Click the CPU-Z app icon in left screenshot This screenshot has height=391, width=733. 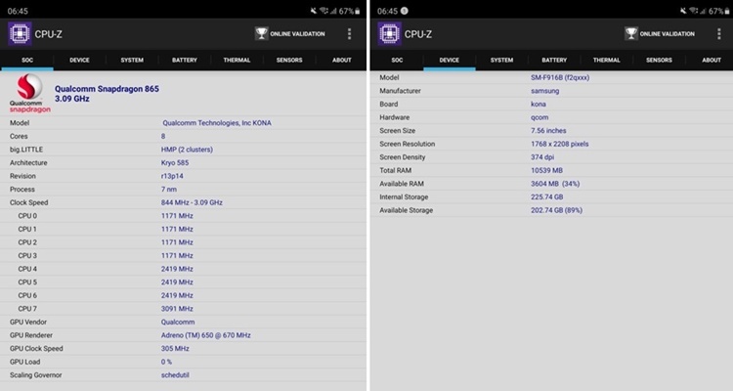pos(20,33)
